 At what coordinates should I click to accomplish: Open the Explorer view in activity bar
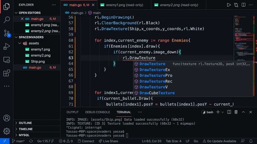click(6, 6)
